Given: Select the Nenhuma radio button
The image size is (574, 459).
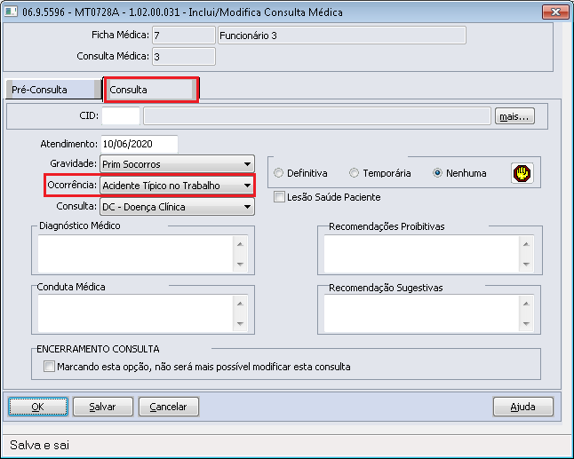Looking at the screenshot, I should [437, 173].
